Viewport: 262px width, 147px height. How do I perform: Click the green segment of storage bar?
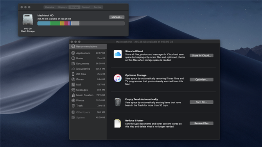pyautogui.click(x=55, y=23)
